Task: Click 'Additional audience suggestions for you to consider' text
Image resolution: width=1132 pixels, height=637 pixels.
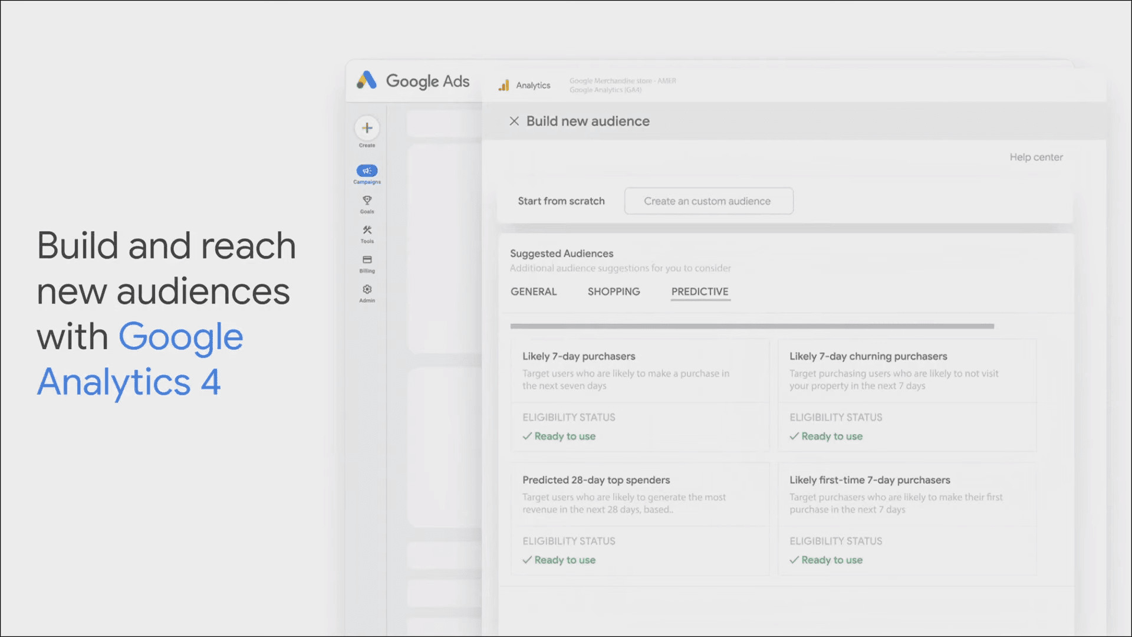Action: click(x=620, y=268)
